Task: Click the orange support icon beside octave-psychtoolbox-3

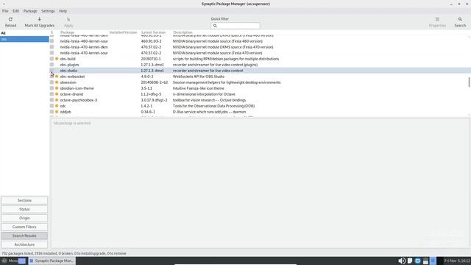Action: [57, 100]
